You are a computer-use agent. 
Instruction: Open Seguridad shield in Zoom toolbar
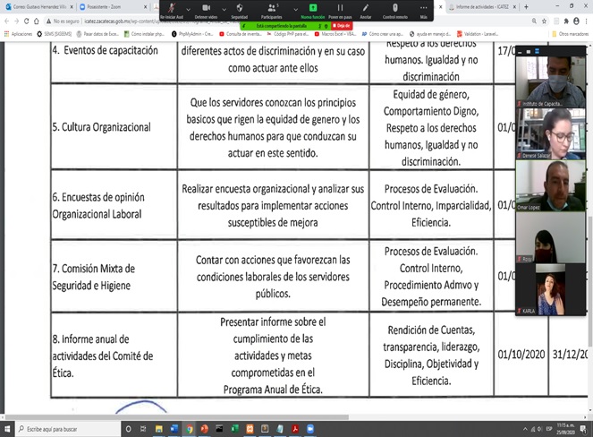[x=240, y=10]
